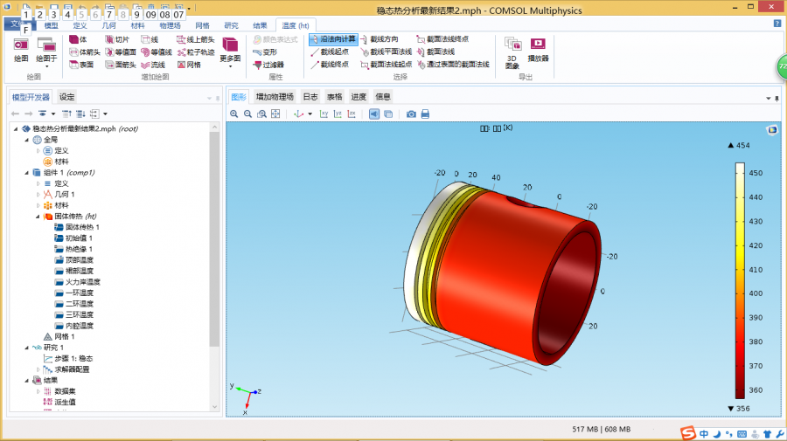Switch to the YZ view

(x=338, y=114)
